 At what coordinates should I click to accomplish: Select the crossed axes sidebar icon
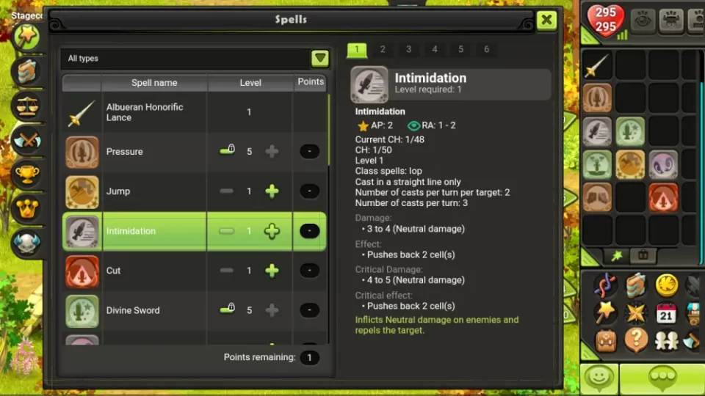coord(27,140)
